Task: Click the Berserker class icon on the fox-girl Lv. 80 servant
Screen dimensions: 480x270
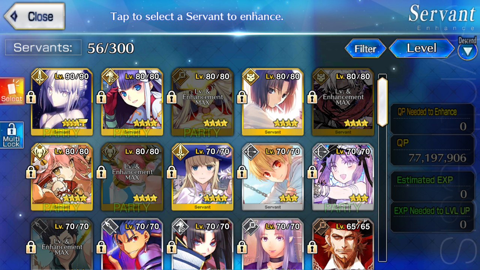Action: (x=39, y=151)
